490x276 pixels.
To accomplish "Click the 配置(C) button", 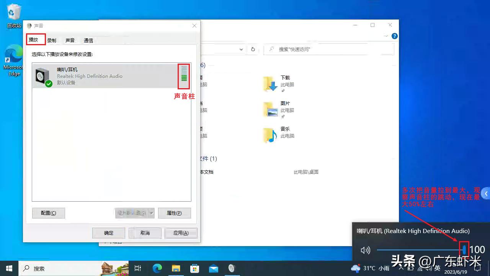I will pos(48,213).
